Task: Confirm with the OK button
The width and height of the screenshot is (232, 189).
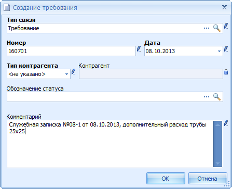Action: 166,179
